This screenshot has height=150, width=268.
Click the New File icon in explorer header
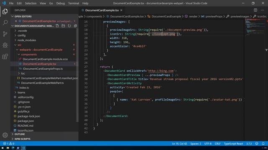click(x=57, y=26)
